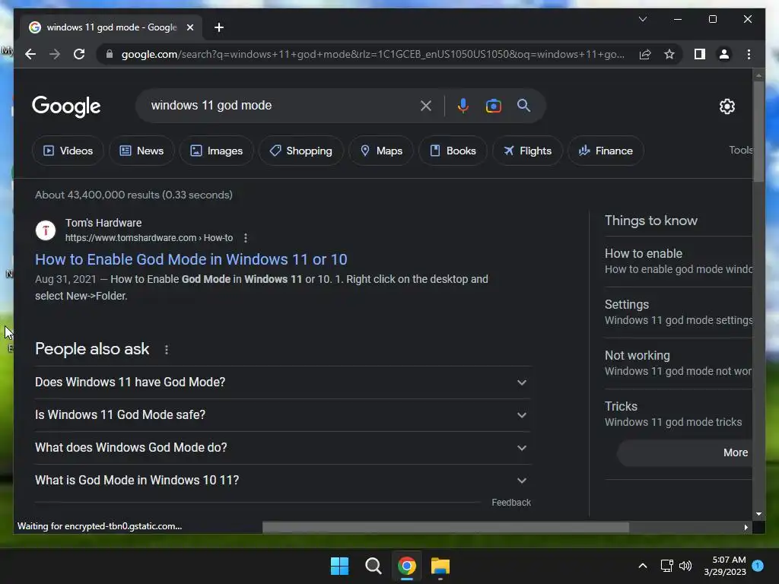Click the forward navigation arrow
Viewport: 779px width, 584px height.
[x=55, y=54]
